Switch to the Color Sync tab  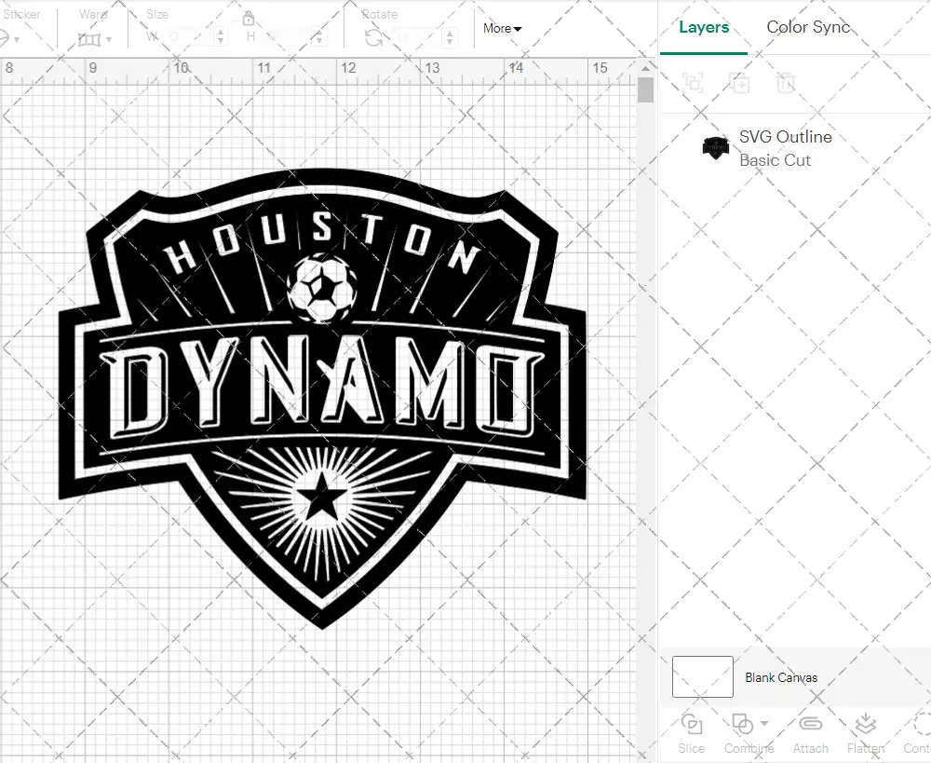(x=808, y=27)
